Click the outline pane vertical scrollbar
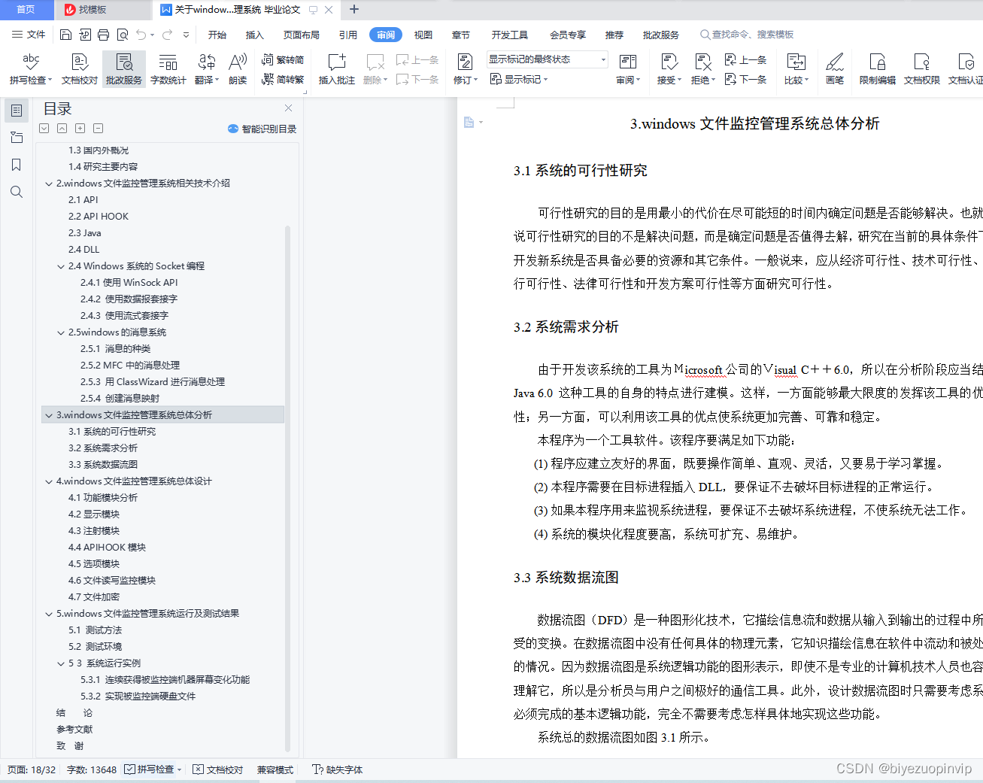The height and width of the screenshot is (783, 983). (287, 489)
